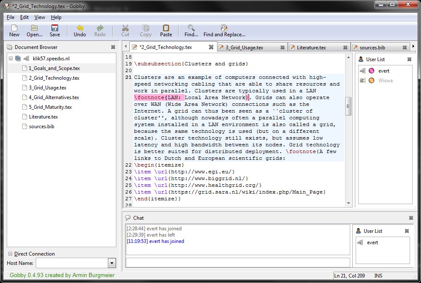
Task: Close the 3_Grid_Usage.tex tab
Action: pyautogui.click(x=282, y=48)
